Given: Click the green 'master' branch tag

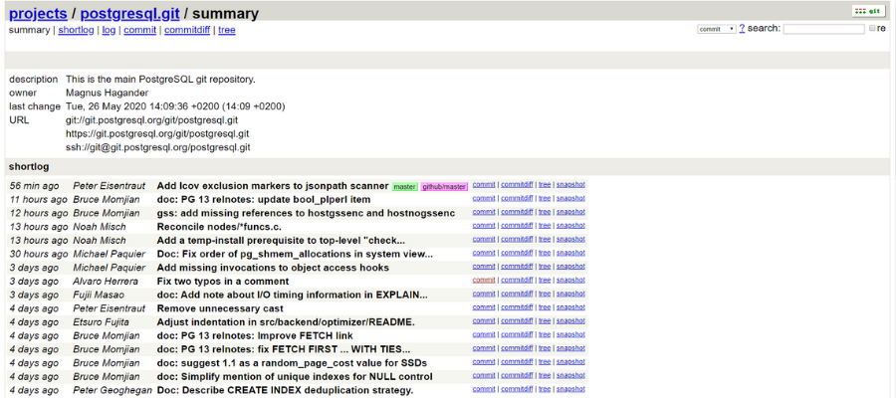Looking at the screenshot, I should 404,187.
